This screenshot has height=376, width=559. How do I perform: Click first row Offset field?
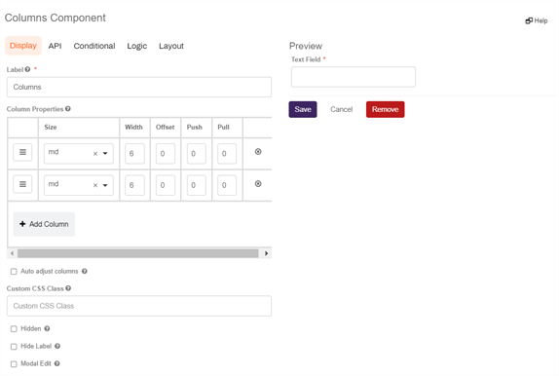(166, 154)
